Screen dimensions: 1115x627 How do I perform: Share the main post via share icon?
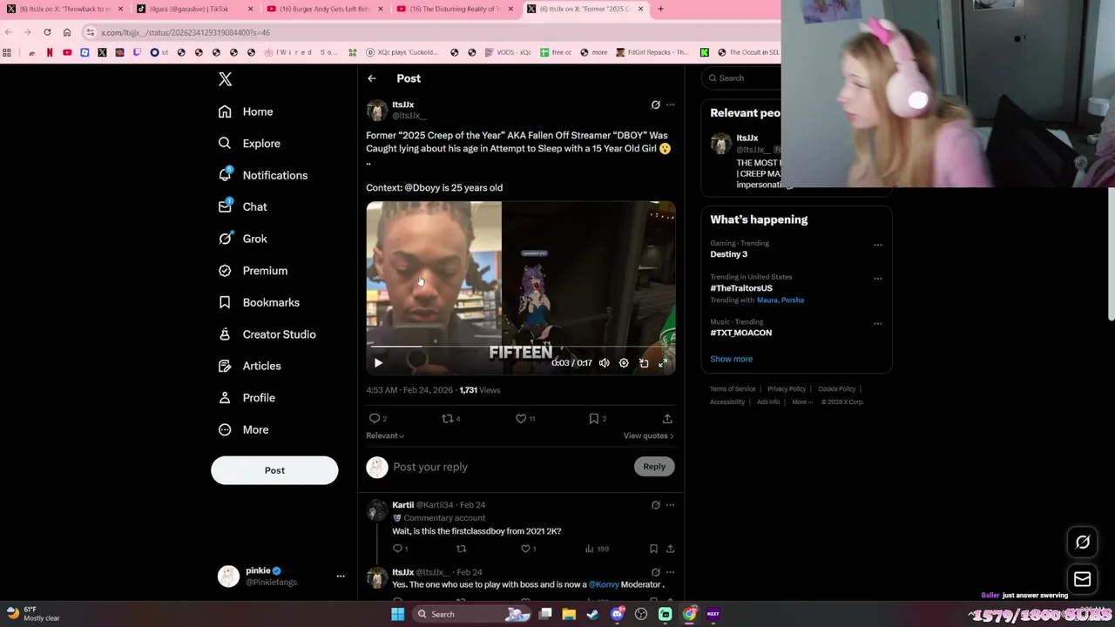(x=667, y=419)
